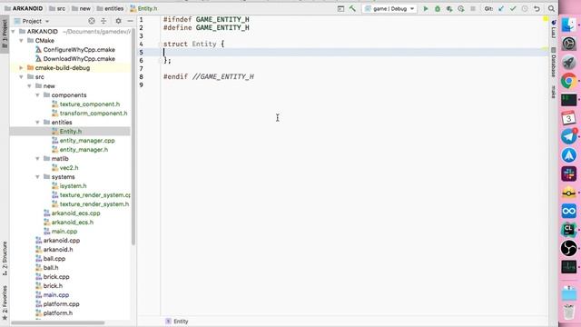Collapse the CMake folder

[x=22, y=40]
